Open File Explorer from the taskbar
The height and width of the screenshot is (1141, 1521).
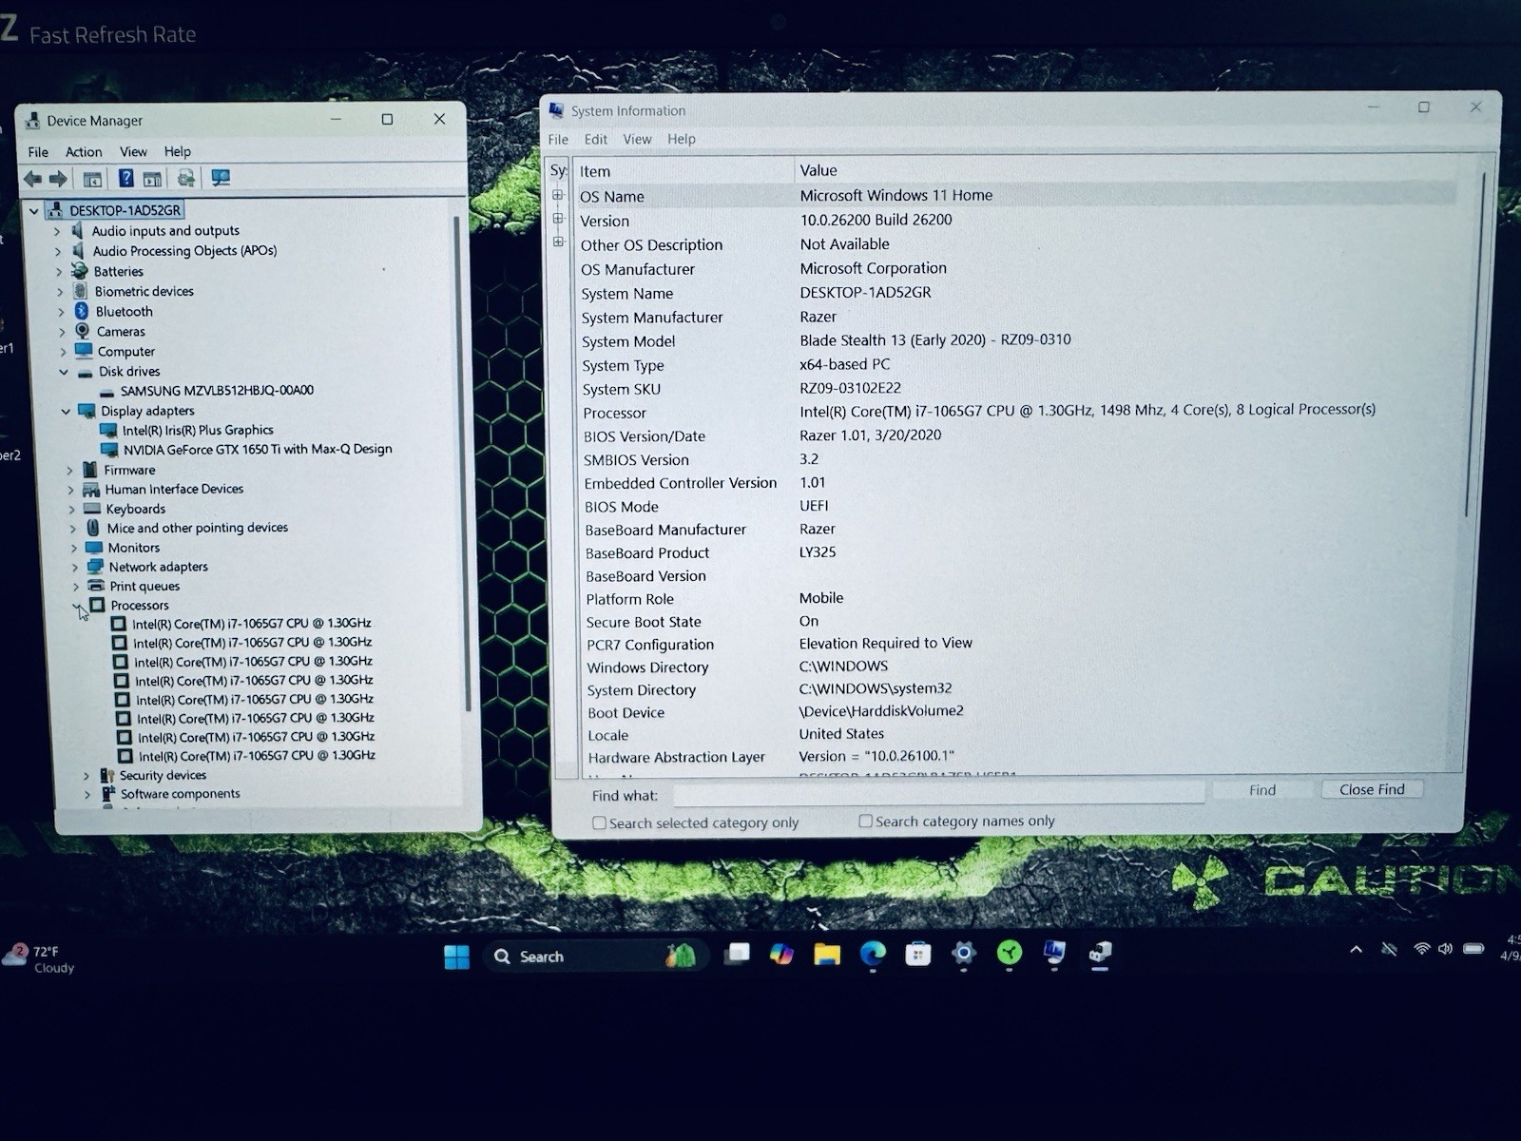[x=827, y=955]
